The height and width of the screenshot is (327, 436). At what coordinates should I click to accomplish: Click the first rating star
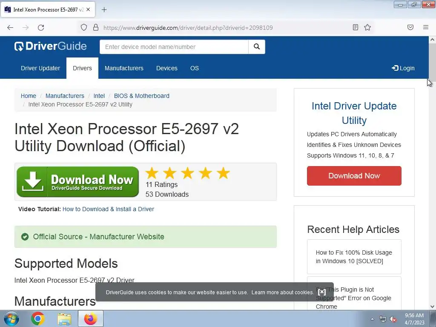(152, 173)
